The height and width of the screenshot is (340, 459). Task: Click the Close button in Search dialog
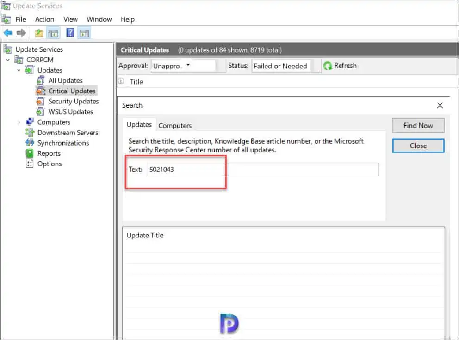click(x=418, y=146)
